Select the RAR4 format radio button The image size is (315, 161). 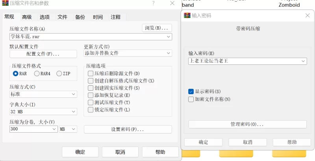pos(37,74)
